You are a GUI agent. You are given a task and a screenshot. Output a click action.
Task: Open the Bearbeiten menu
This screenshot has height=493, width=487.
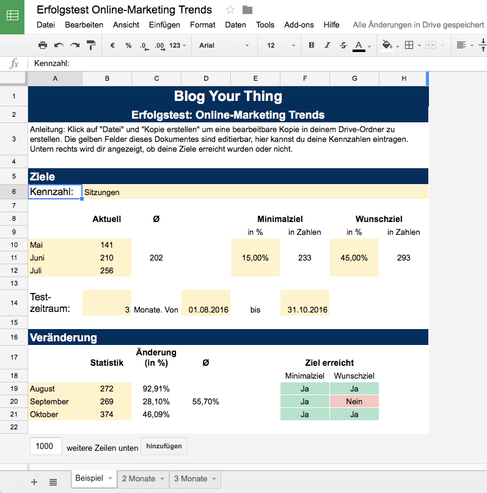click(84, 25)
